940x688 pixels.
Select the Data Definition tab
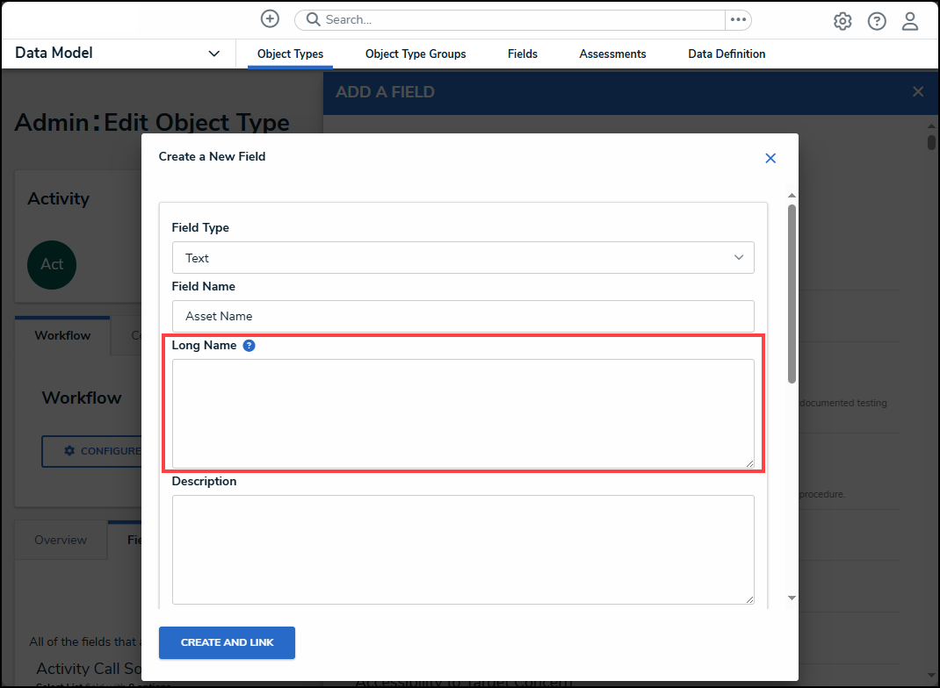point(727,54)
